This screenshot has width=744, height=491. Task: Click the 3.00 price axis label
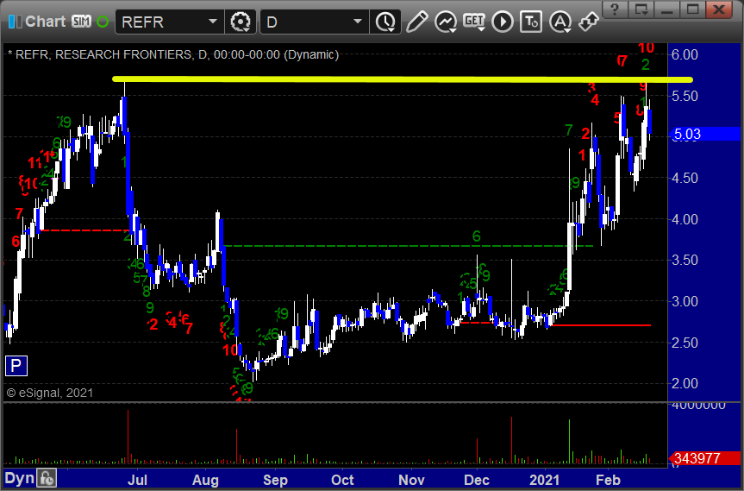pyautogui.click(x=685, y=301)
